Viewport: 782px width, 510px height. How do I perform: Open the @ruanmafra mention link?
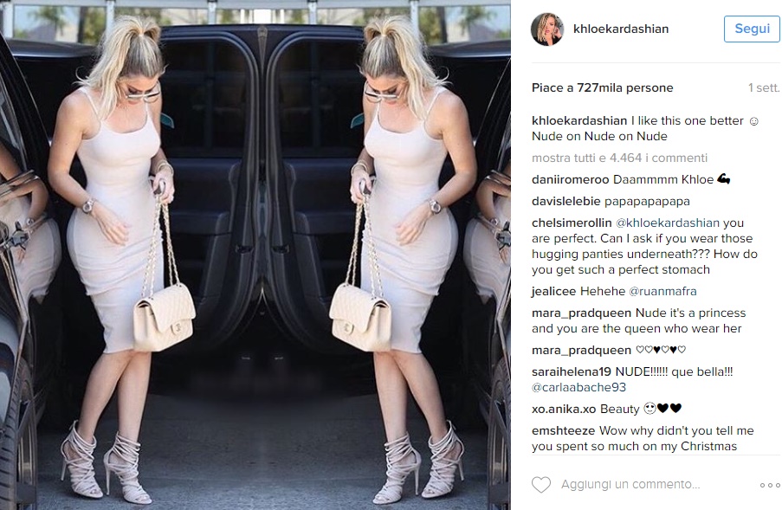662,291
